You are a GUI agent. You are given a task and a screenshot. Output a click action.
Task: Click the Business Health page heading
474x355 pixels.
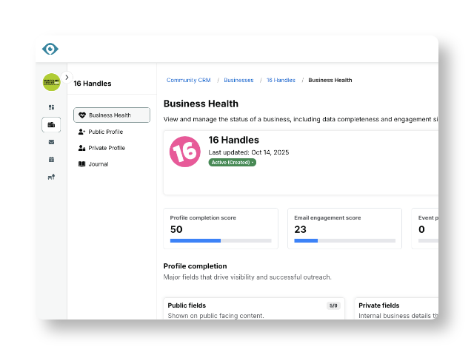201,104
